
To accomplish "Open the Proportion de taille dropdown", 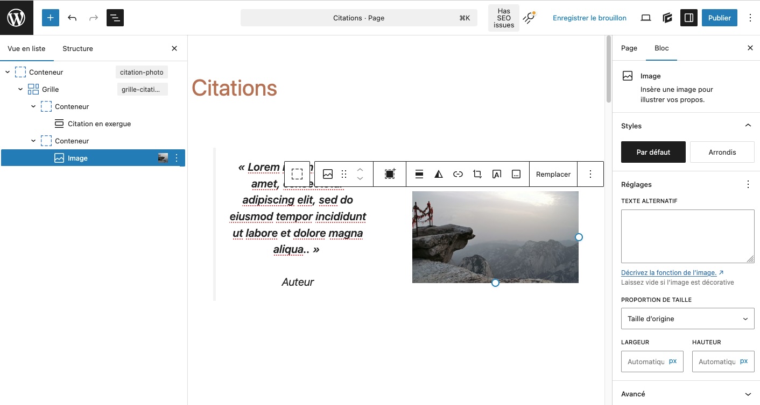I will (687, 319).
